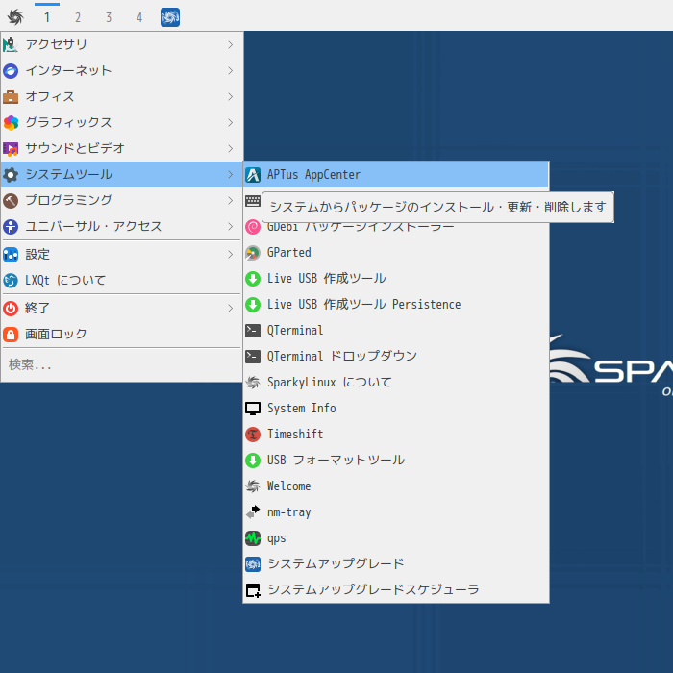
Task: Select 画面ロック to lock the screen
Action: 122,335
